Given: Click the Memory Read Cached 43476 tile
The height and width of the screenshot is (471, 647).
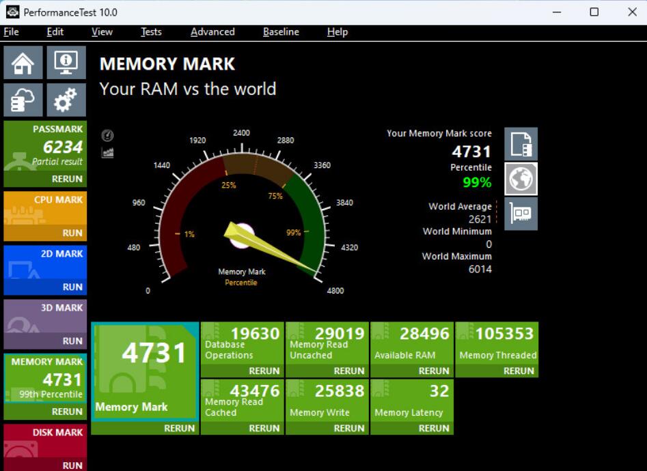Looking at the screenshot, I should tap(243, 401).
